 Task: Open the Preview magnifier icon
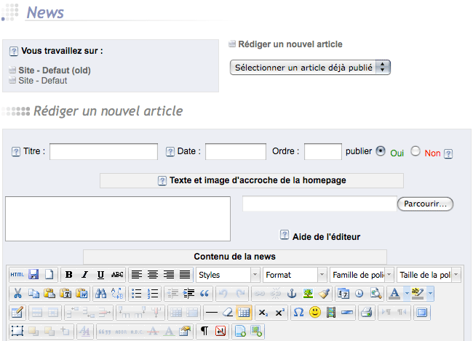click(x=375, y=293)
